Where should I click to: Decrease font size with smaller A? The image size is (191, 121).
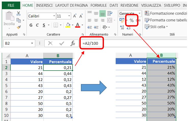(x=81, y=16)
